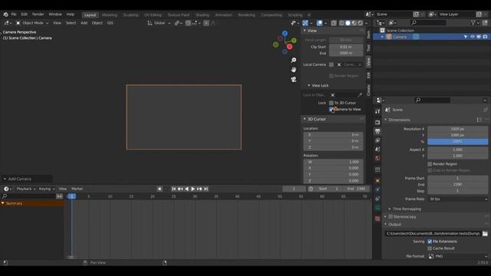Jump to the timeline's last frame
The width and height of the screenshot is (491, 276).
point(206,189)
